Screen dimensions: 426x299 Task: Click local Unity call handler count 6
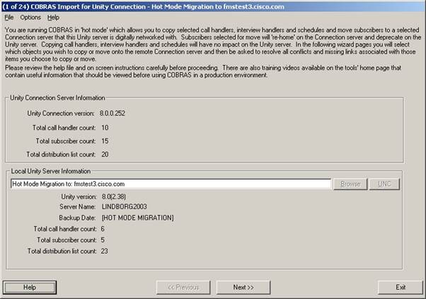coord(103,229)
